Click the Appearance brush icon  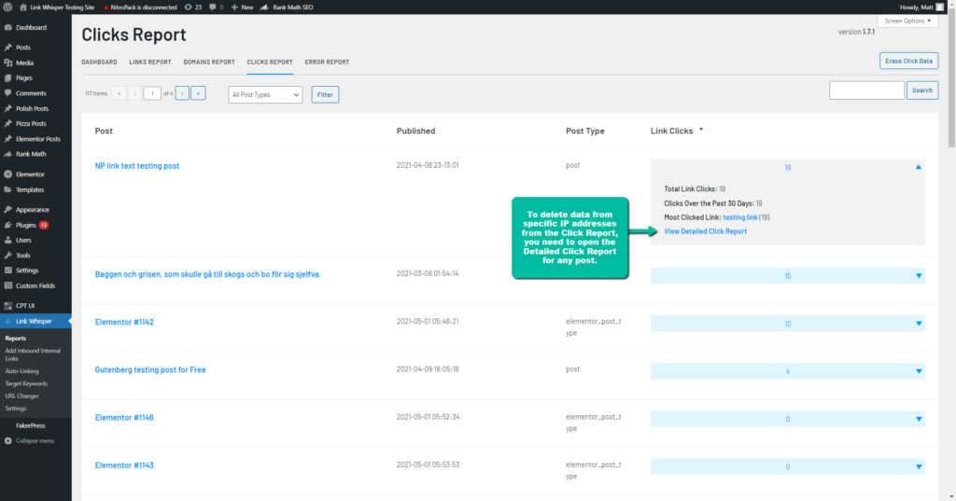pos(7,209)
